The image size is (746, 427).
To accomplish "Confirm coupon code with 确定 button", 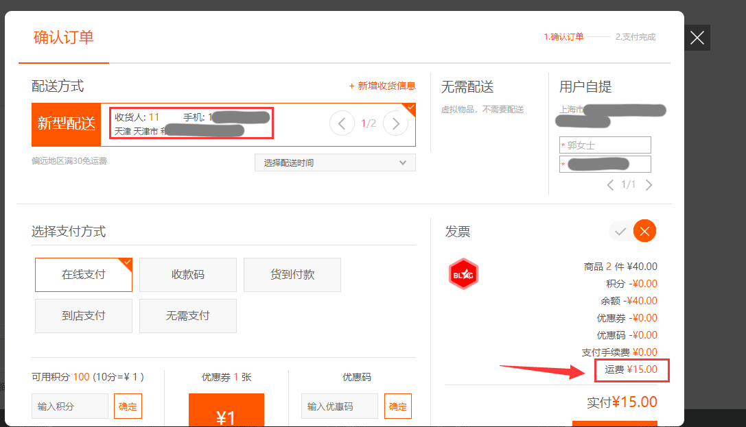I will point(398,406).
